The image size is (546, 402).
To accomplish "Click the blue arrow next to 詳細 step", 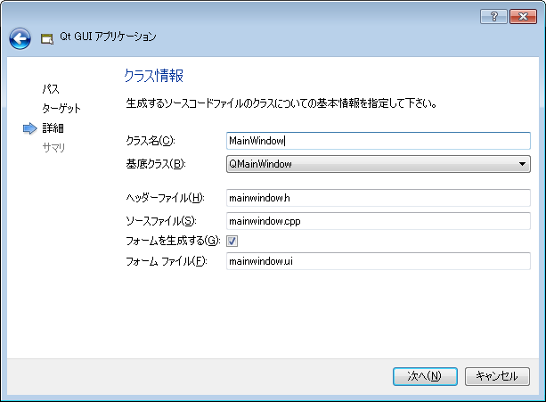I will point(30,128).
